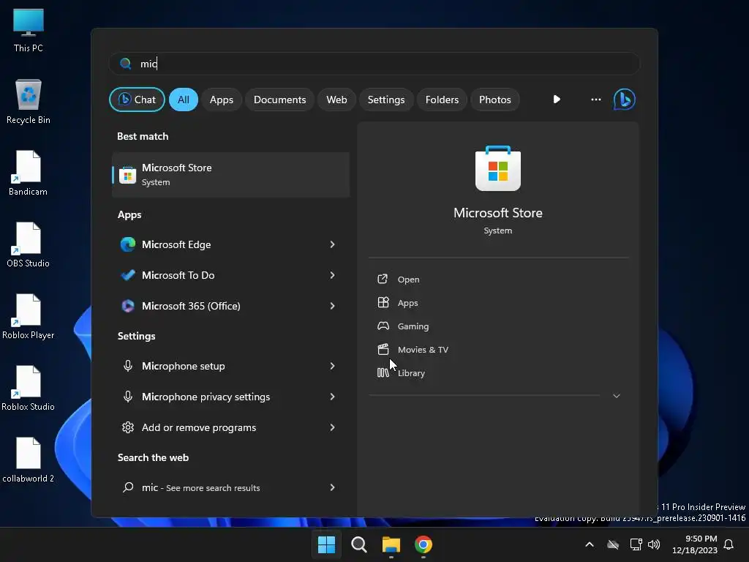
Task: Click inside the search text field
Action: 375,64
